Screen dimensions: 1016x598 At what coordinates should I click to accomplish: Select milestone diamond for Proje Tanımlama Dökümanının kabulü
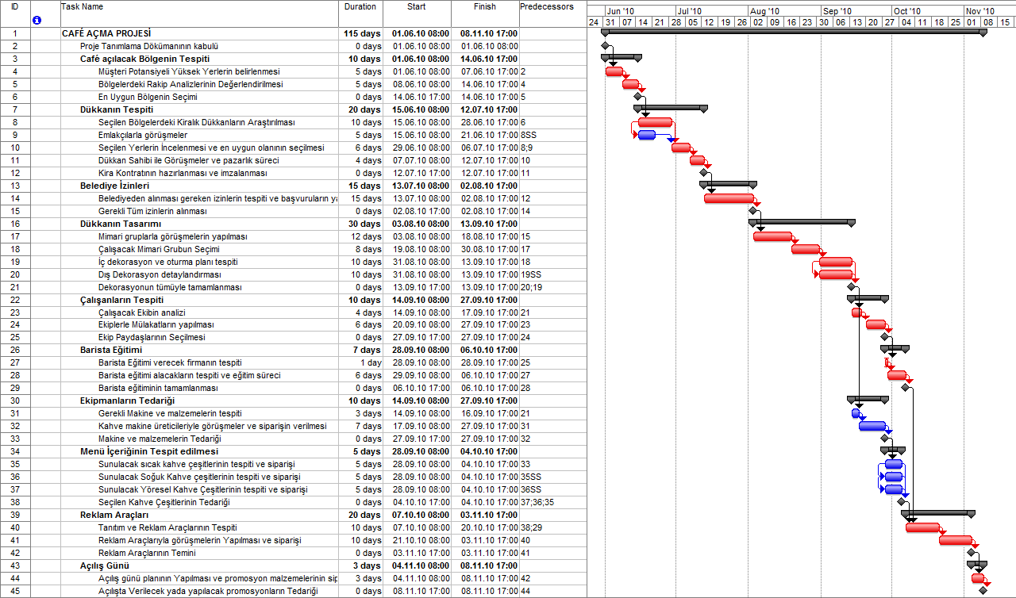[605, 46]
